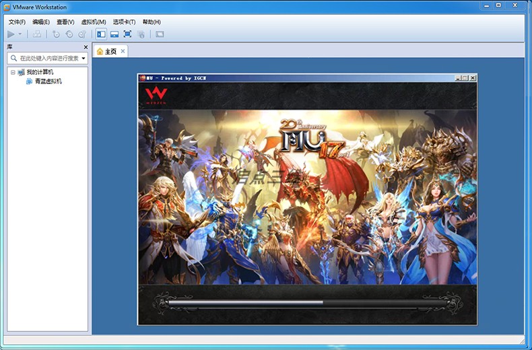Click the magnifier icon in library search
The width and height of the screenshot is (532, 350).
pyautogui.click(x=13, y=58)
